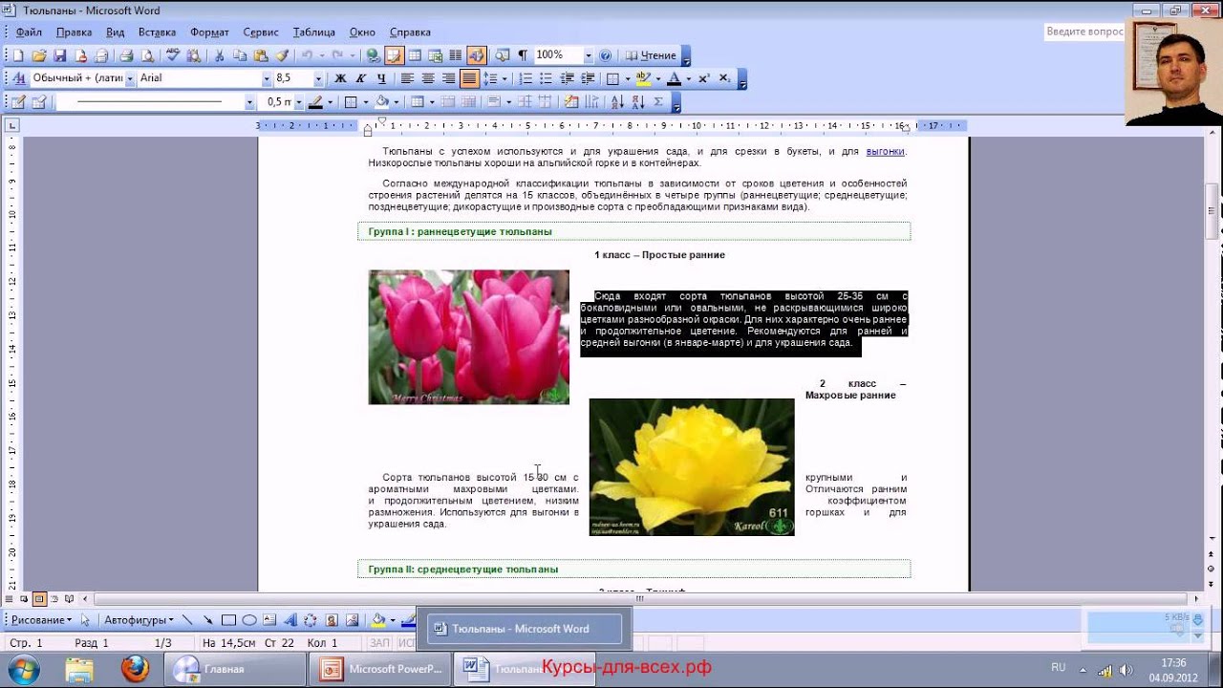Launch Firefox from the taskbar
The width and height of the screenshot is (1223, 688).
tap(135, 669)
